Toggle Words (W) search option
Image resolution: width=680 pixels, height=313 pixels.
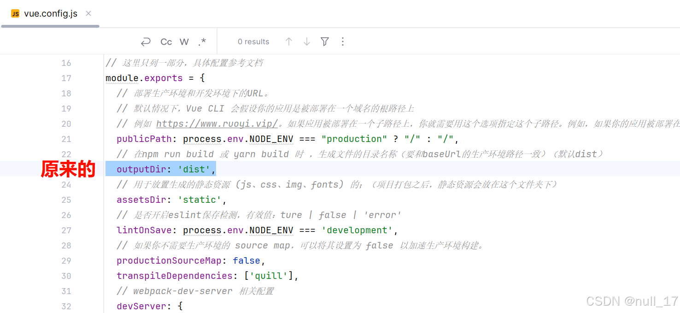(184, 41)
